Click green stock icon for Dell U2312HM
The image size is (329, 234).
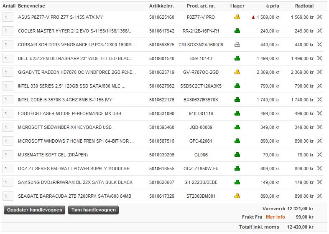(x=237, y=58)
